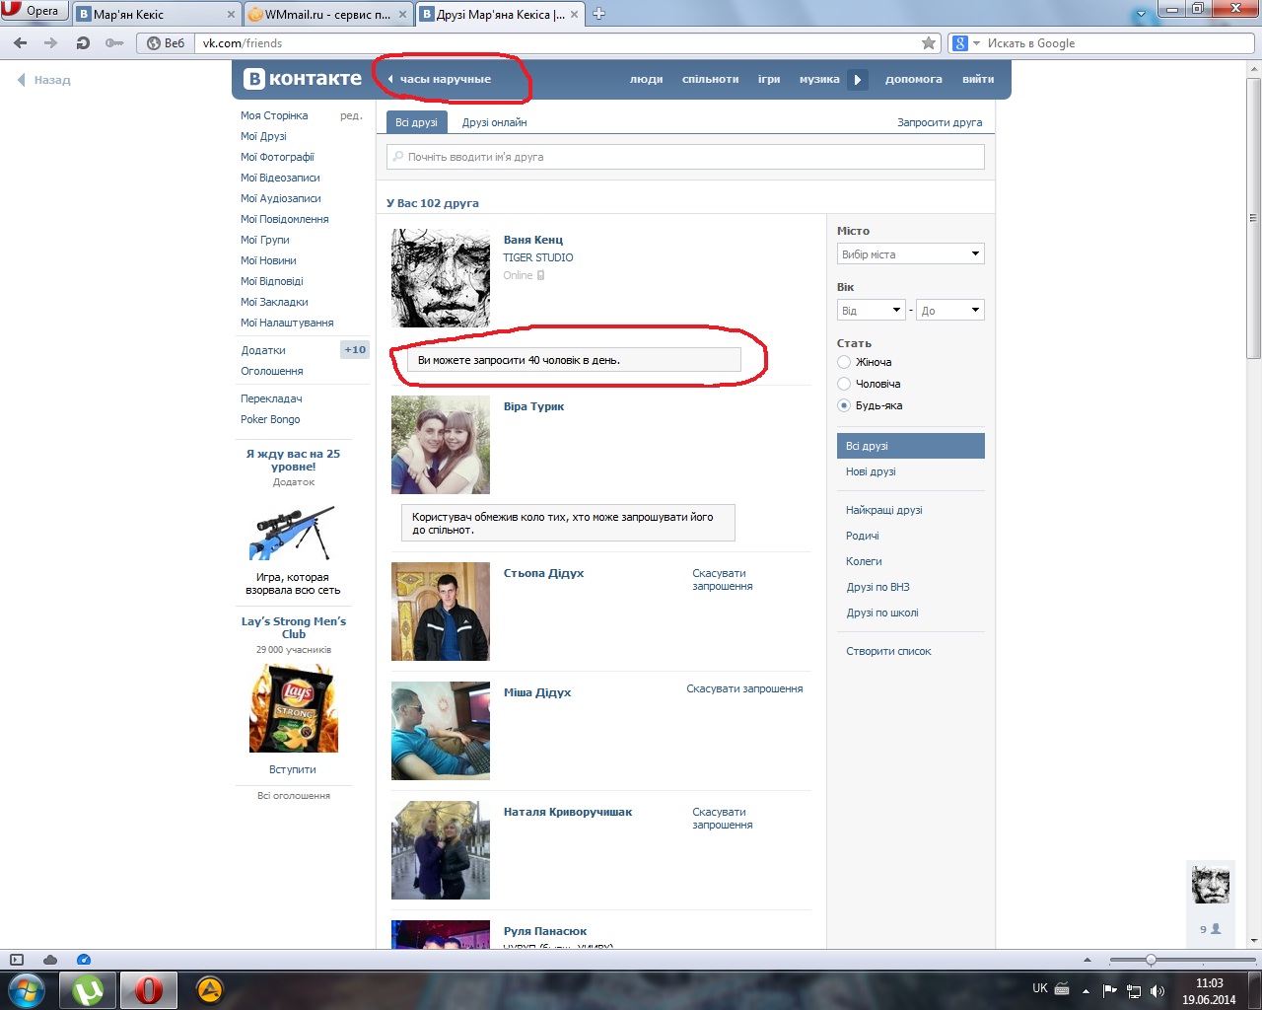Open the Opera Link cloud icon

point(50,960)
